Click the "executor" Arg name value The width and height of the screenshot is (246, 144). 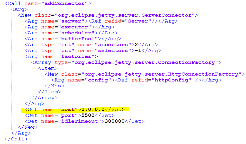point(74,27)
